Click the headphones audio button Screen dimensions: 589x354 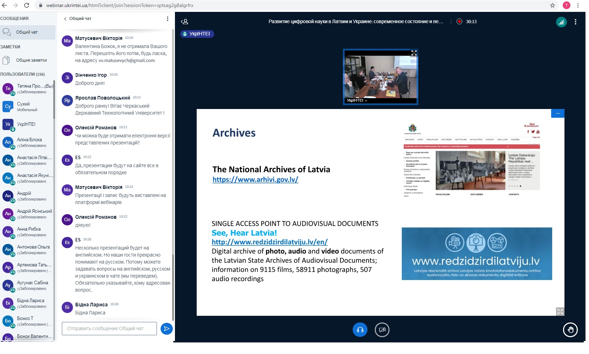pos(360,330)
